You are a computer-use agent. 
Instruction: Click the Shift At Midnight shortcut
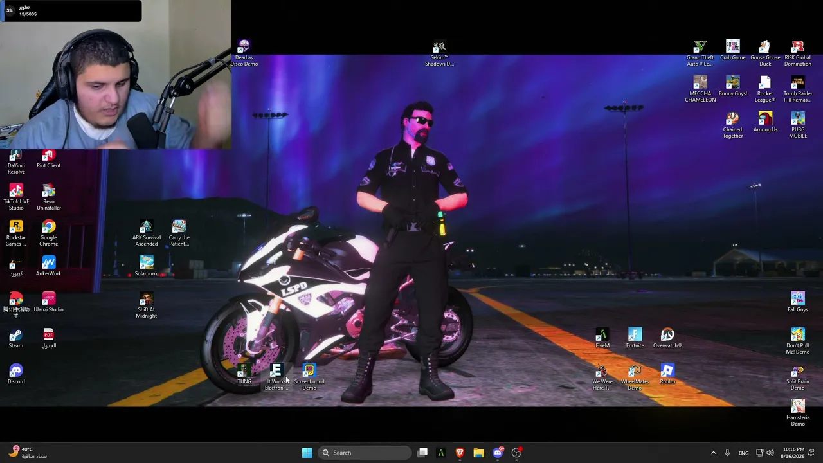pyautogui.click(x=146, y=305)
